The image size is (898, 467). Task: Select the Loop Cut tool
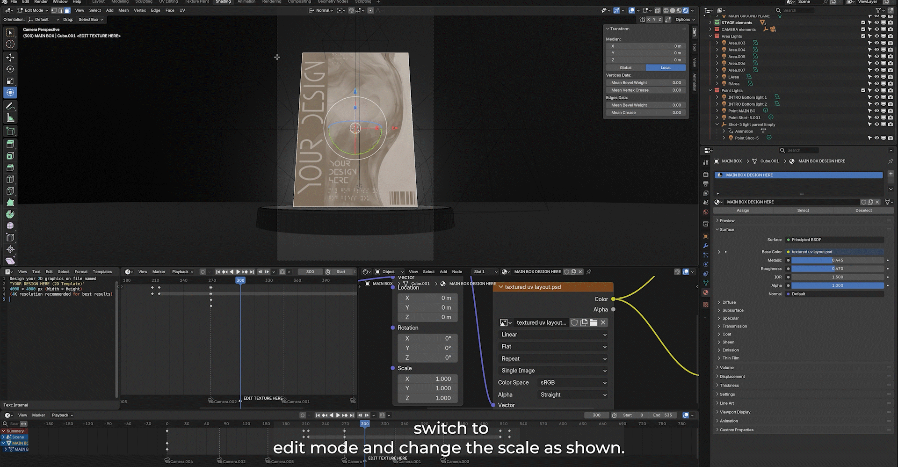click(10, 179)
